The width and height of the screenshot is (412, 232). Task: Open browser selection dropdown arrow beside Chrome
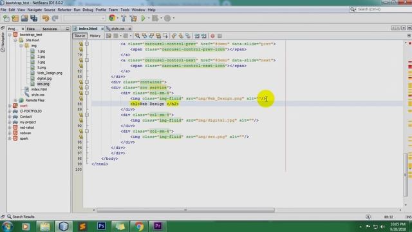click(117, 18)
